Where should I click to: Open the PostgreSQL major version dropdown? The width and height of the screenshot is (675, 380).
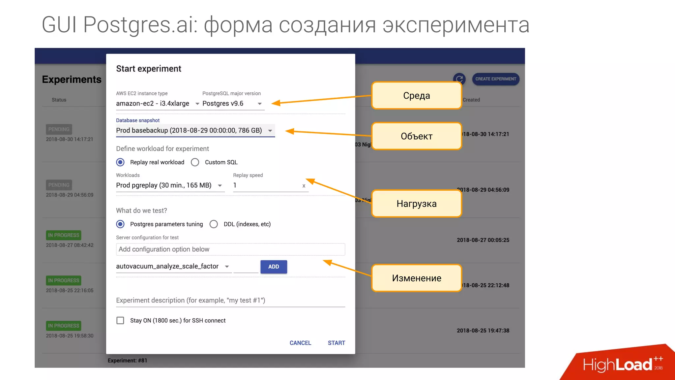(233, 104)
